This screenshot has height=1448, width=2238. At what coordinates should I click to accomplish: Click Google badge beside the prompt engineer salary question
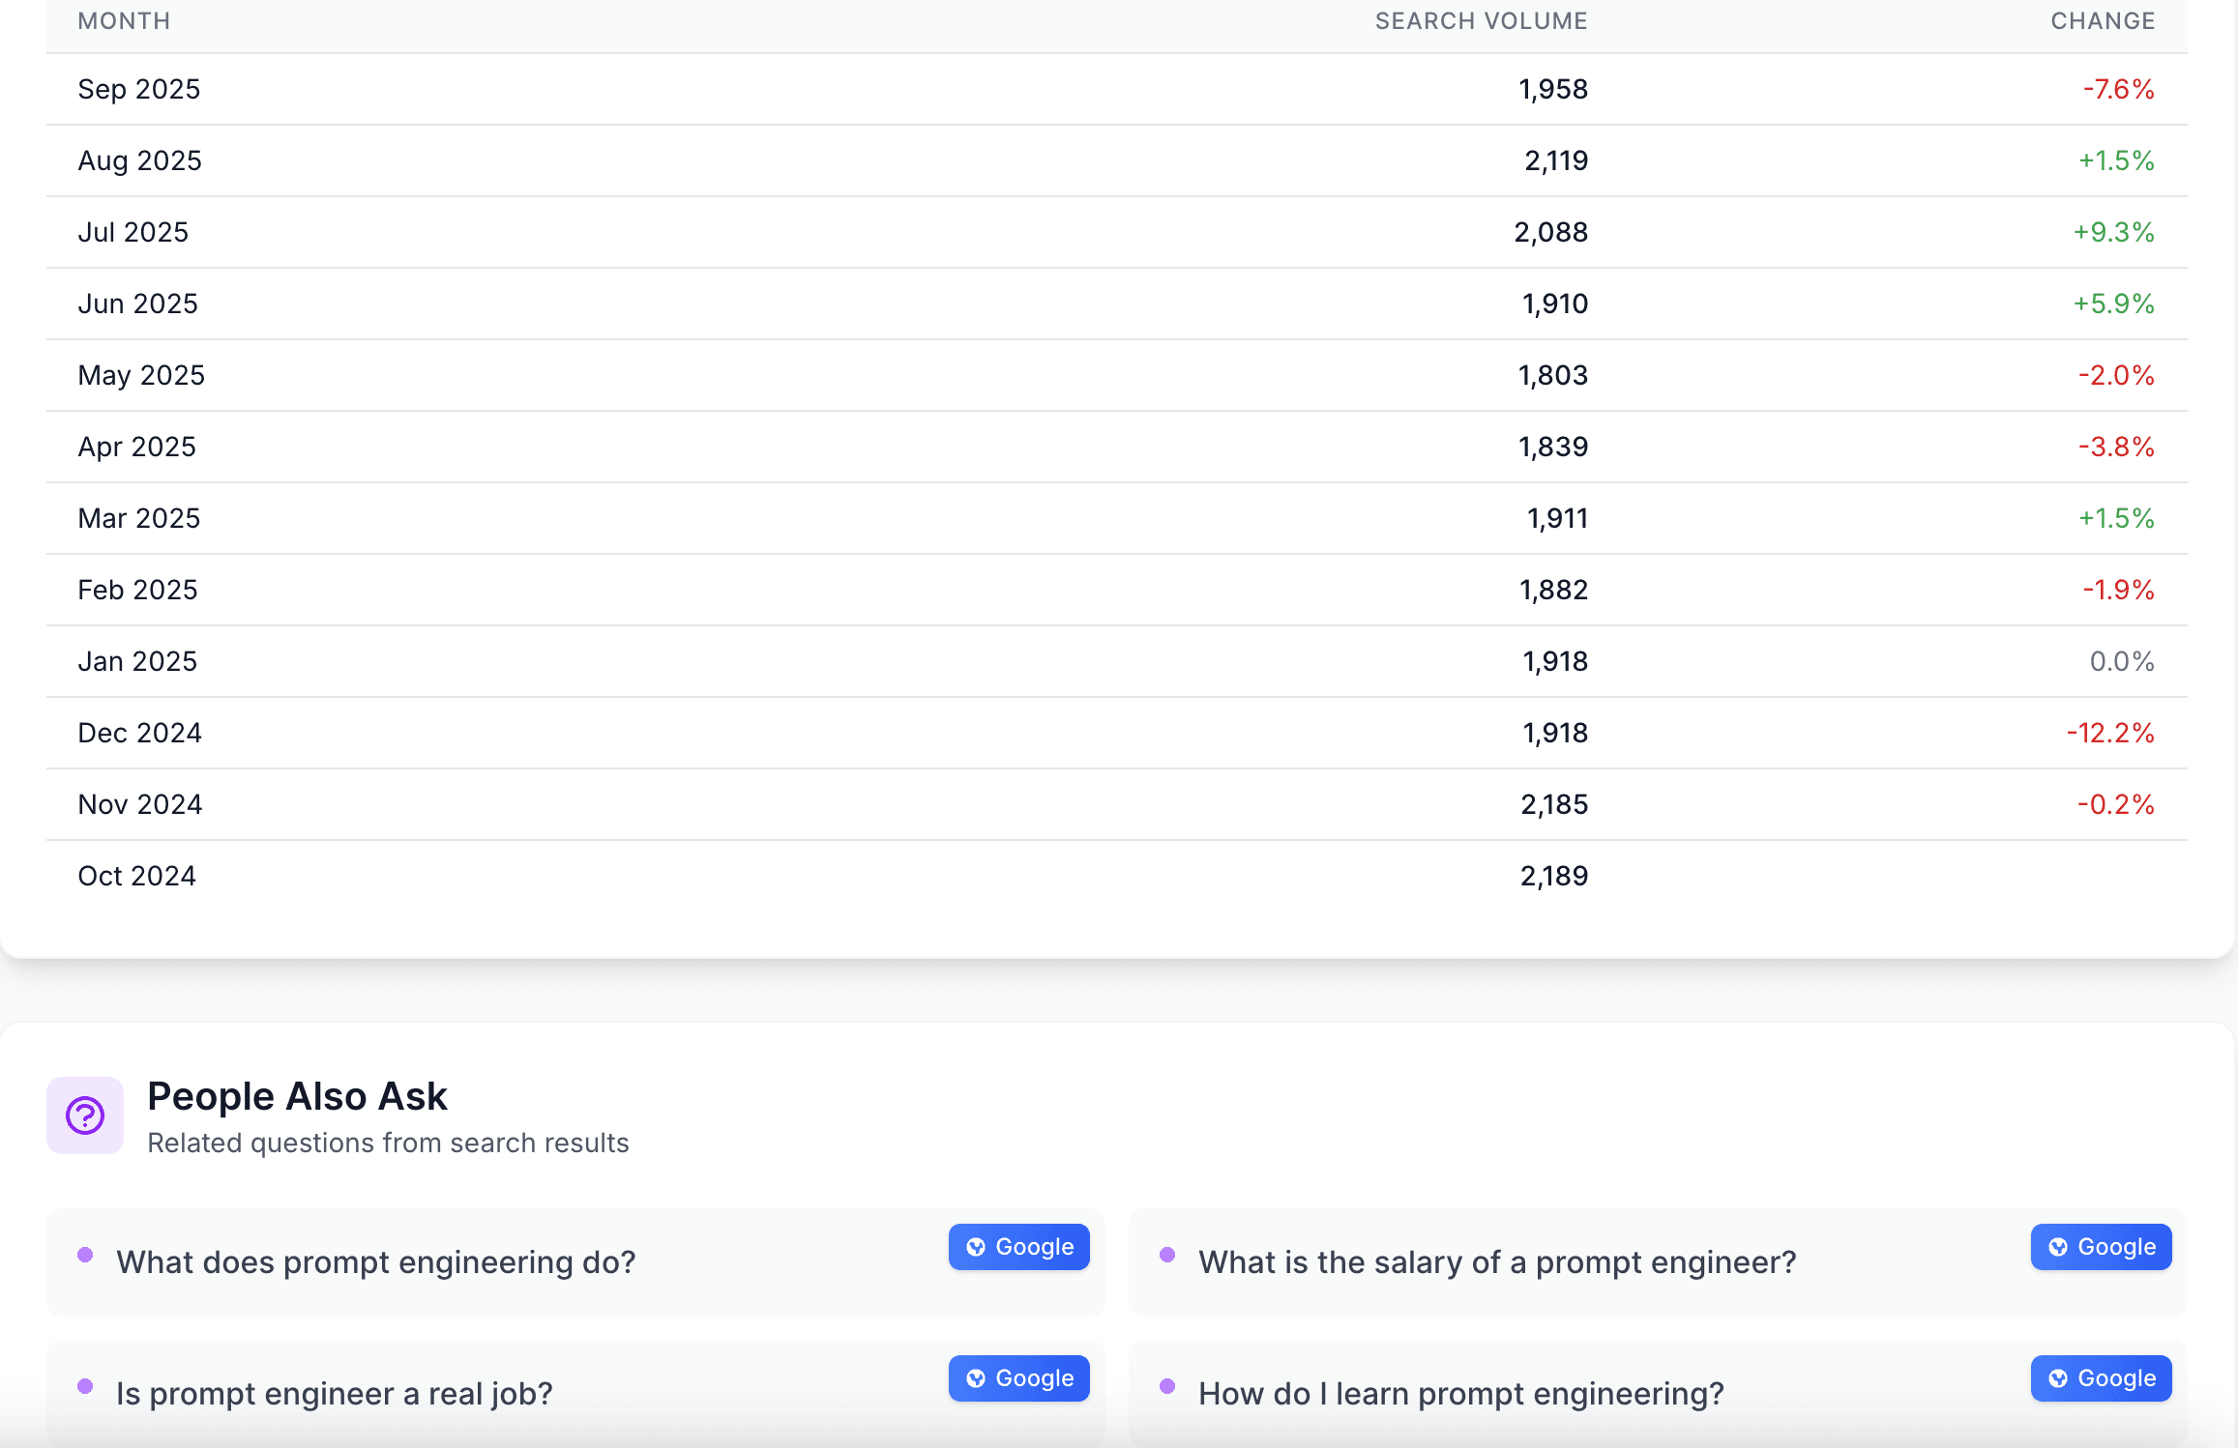(x=2101, y=1247)
